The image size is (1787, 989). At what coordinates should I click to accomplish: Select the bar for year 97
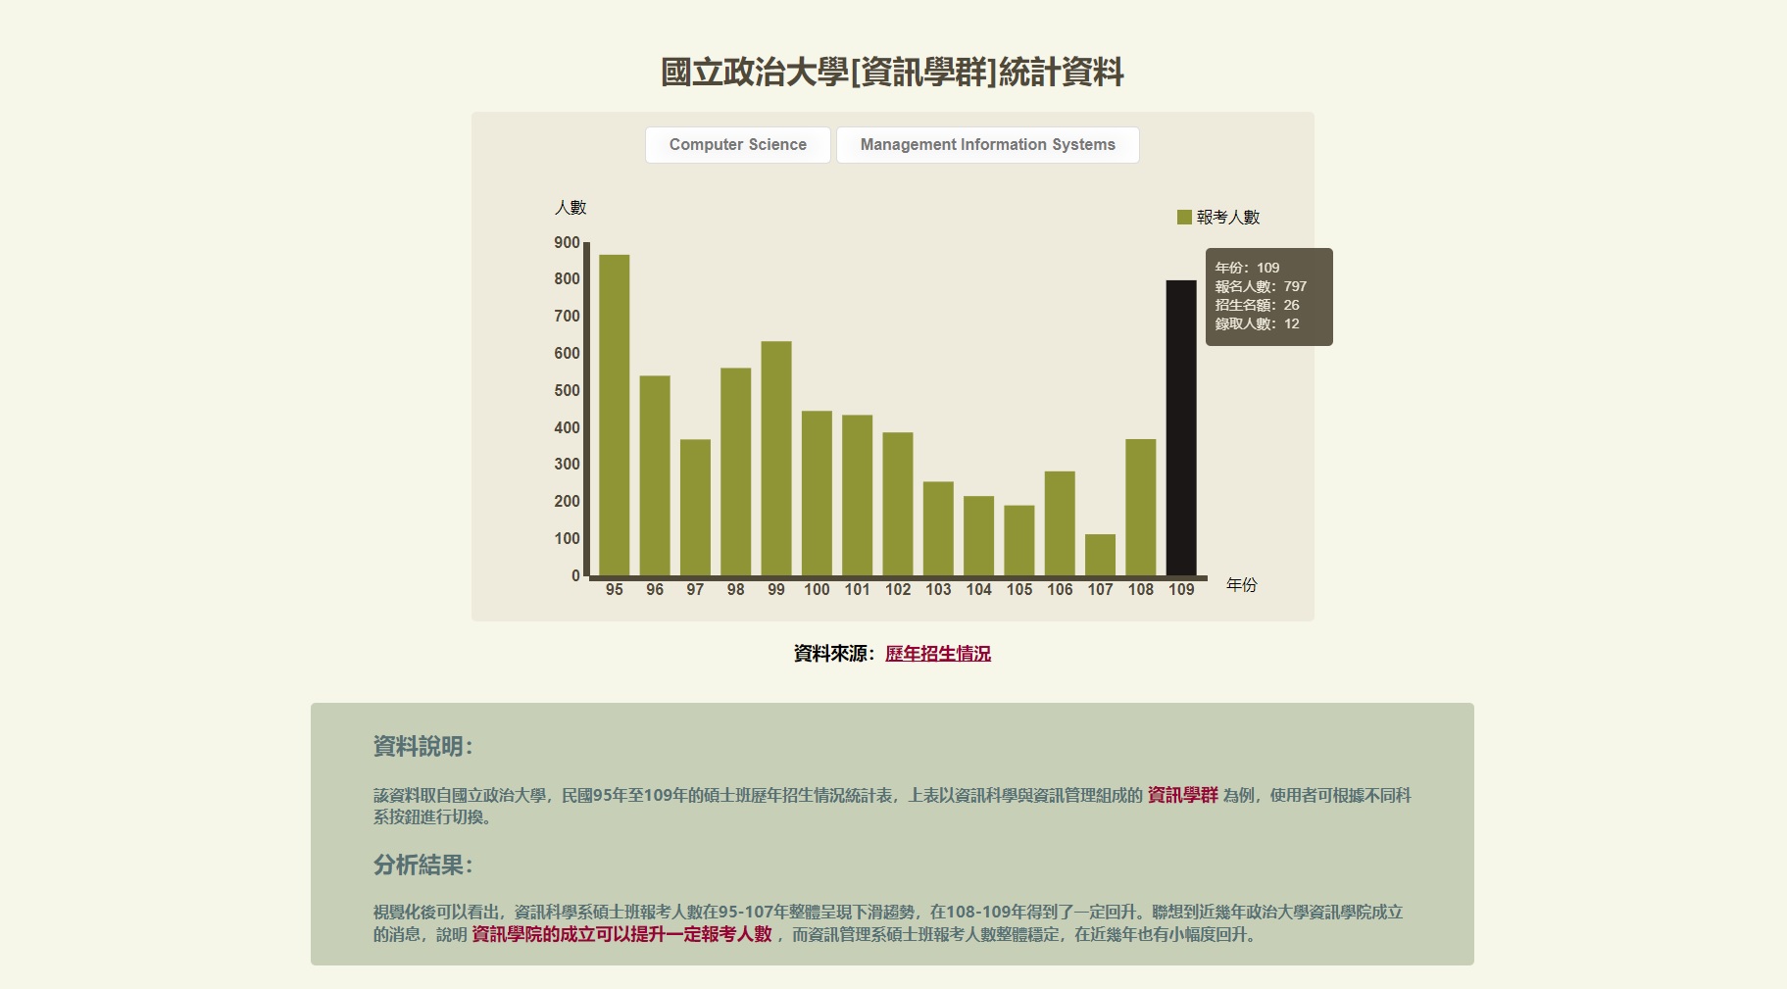695,507
